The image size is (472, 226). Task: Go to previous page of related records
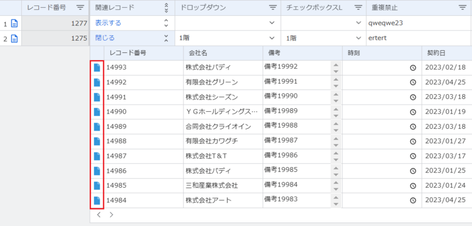click(x=99, y=215)
